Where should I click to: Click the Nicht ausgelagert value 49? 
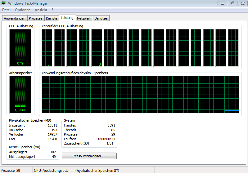click(54, 157)
